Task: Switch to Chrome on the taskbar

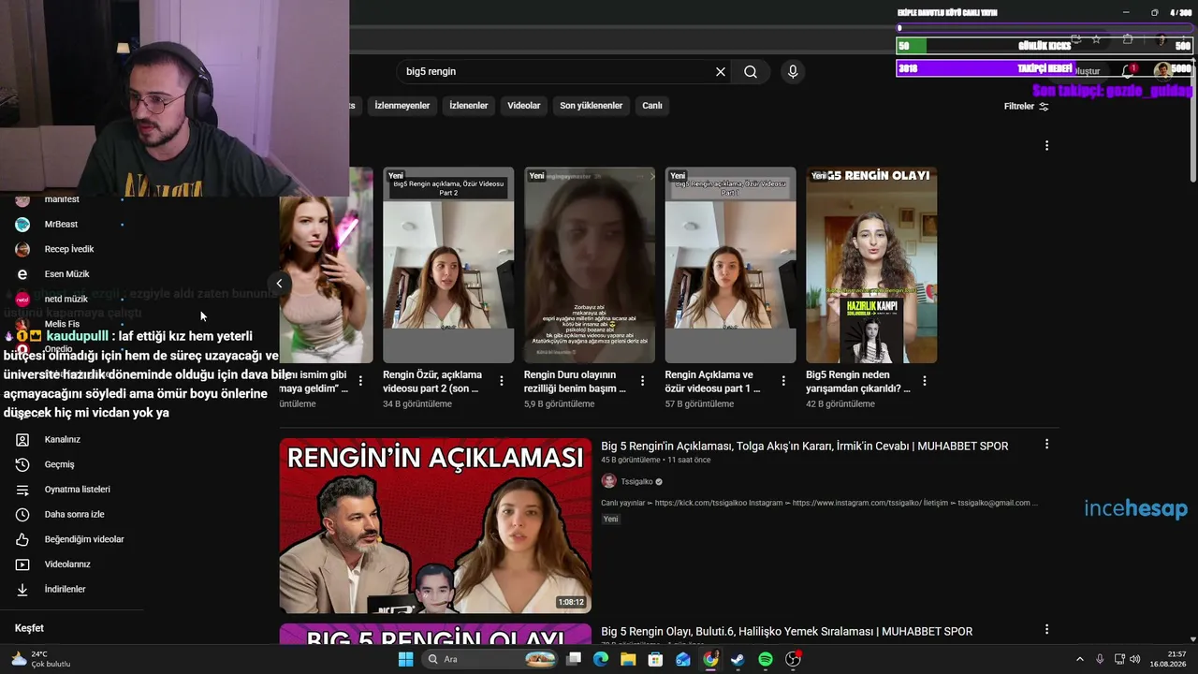Action: coord(710,659)
